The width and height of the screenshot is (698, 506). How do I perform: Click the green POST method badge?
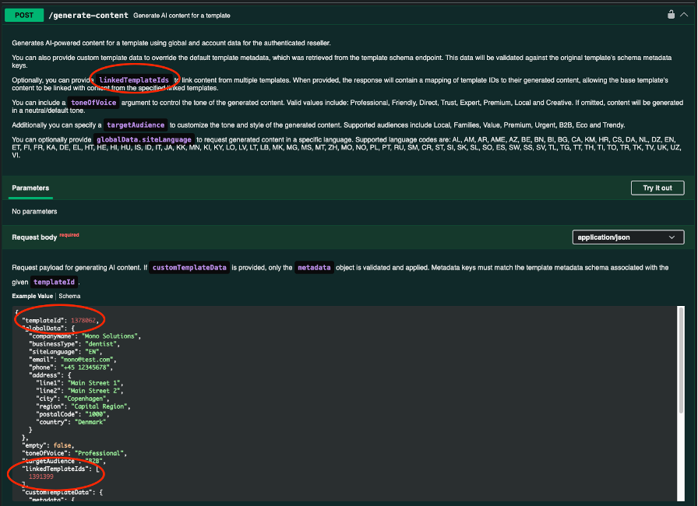click(24, 15)
